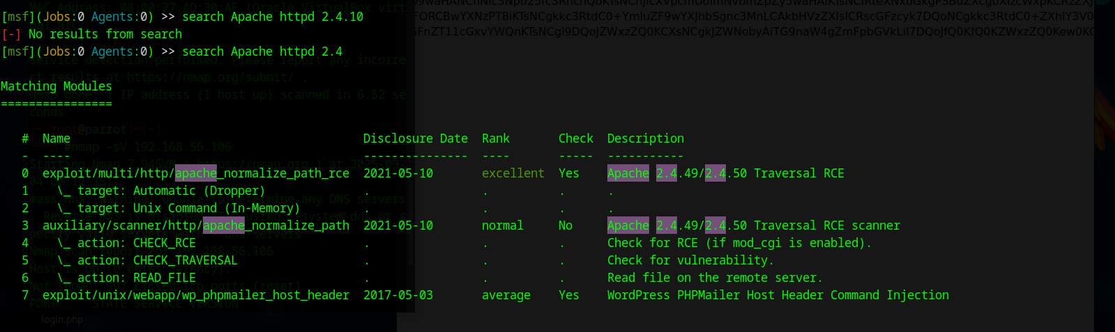Click the 'normal' rank value
The height and width of the screenshot is (332, 1115).
coord(503,226)
